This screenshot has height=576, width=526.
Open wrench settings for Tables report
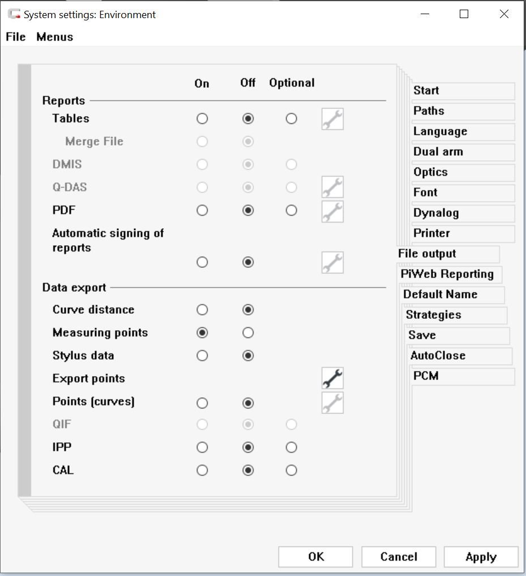click(x=332, y=119)
